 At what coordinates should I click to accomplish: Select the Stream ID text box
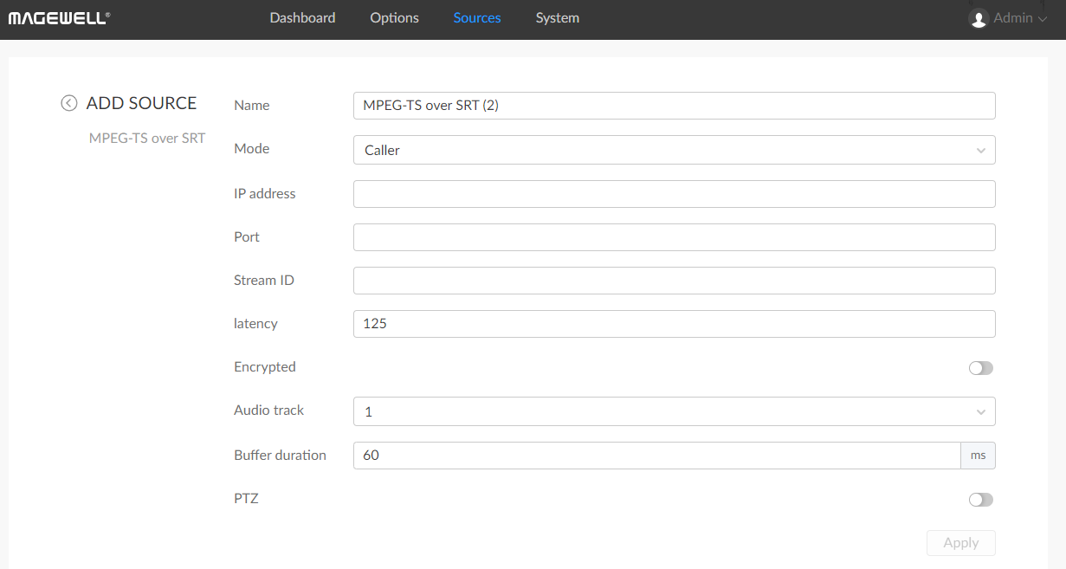(x=674, y=281)
